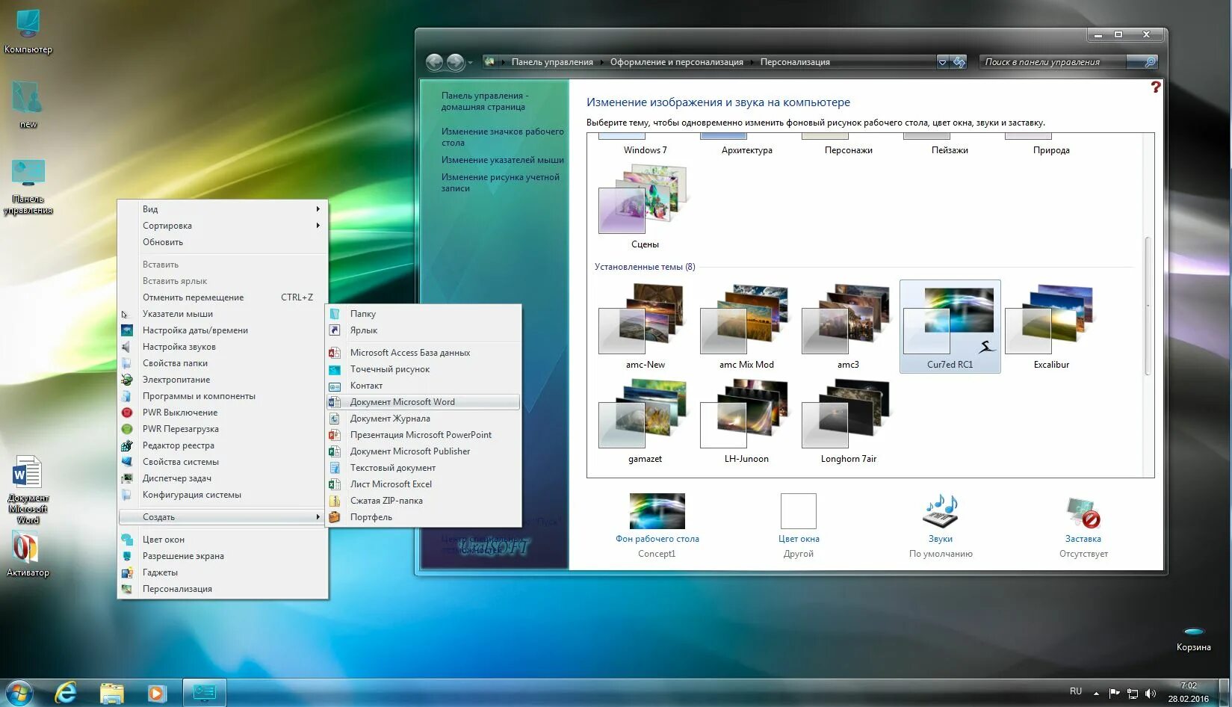Open Указатели мыши from context menu
This screenshot has height=707, width=1232.
(x=223, y=314)
